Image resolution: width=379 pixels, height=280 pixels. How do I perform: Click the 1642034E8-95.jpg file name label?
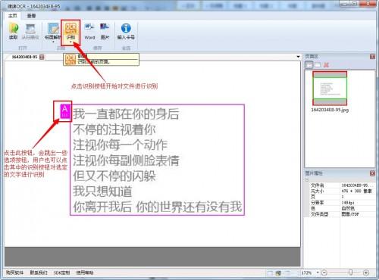coord(330,110)
